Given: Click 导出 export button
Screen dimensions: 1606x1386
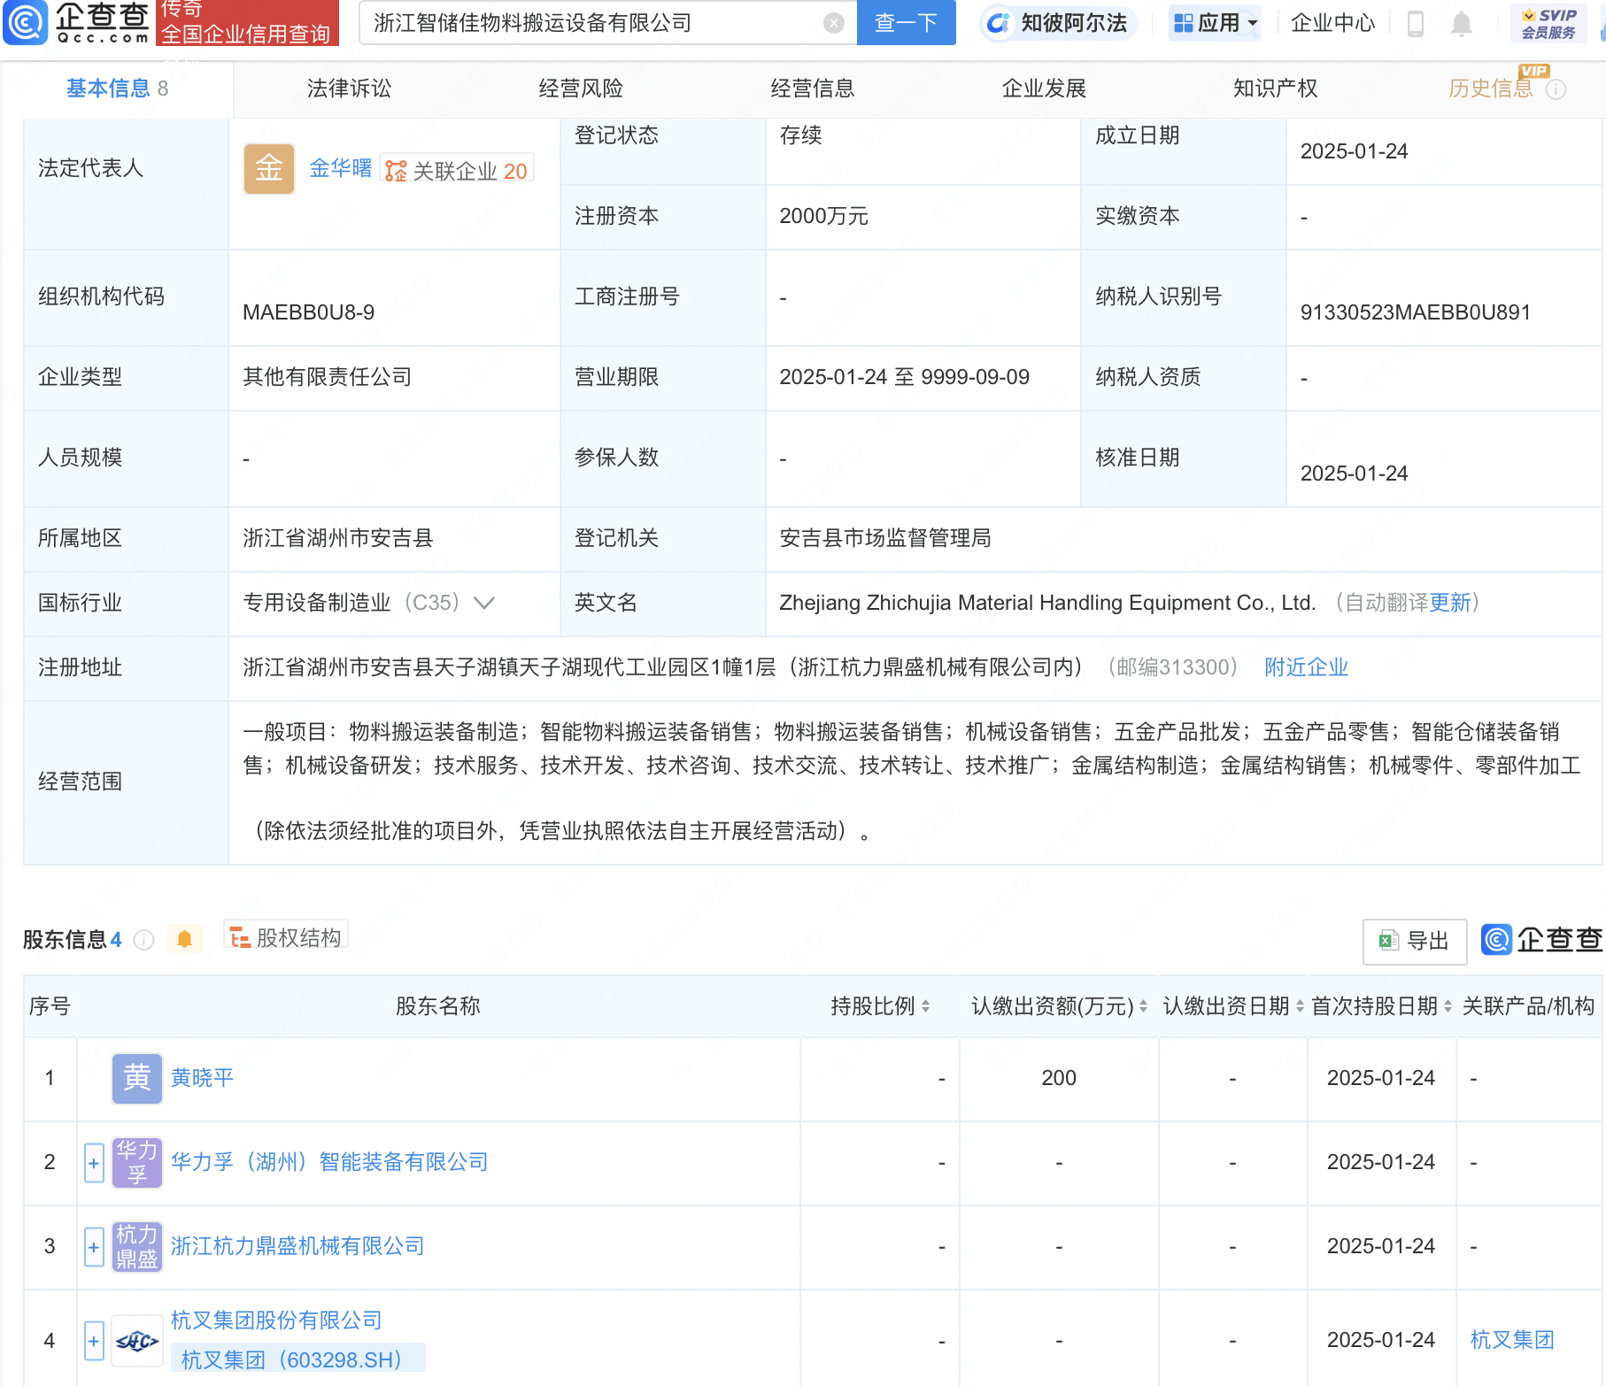Looking at the screenshot, I should tap(1414, 941).
